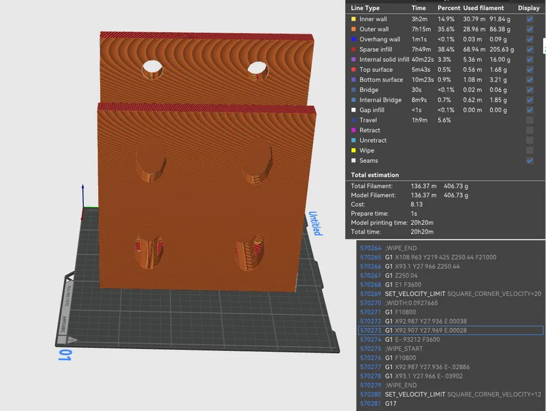This screenshot has width=546, height=411.
Task: Click the Wipe yellow swatch
Action: click(x=353, y=151)
